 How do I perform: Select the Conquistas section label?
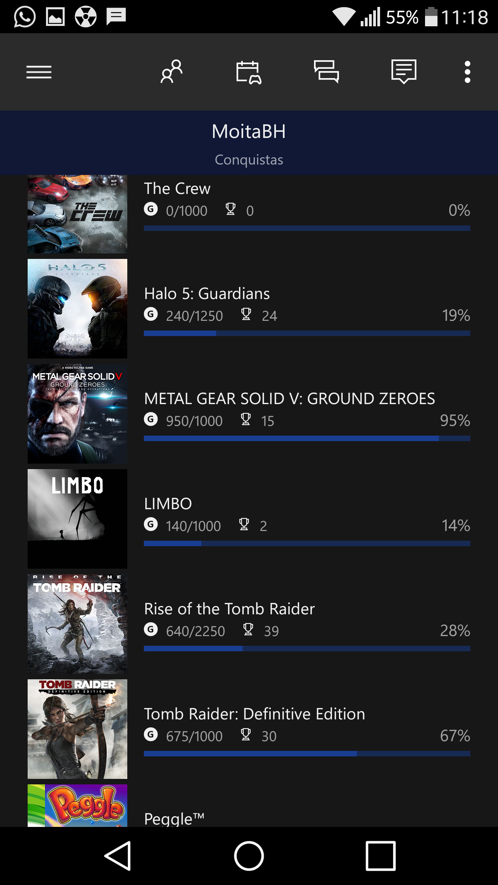coord(249,160)
